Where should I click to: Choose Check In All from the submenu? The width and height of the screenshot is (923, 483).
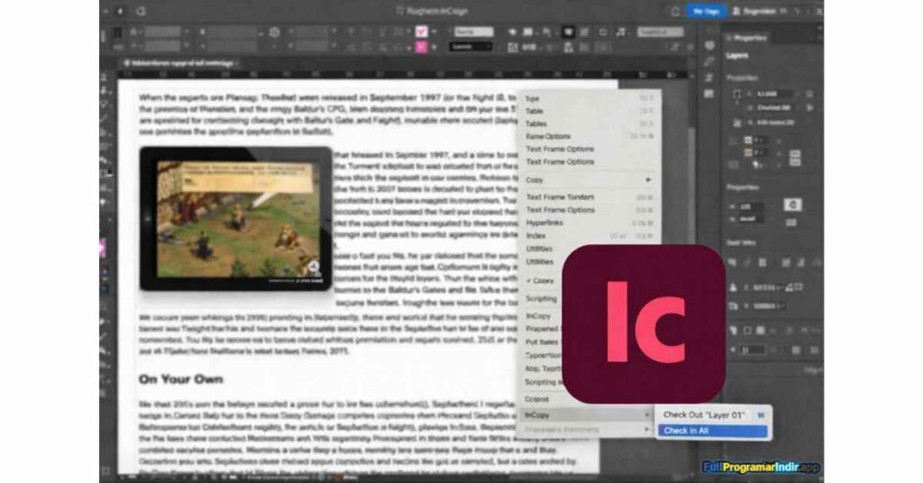[712, 431]
